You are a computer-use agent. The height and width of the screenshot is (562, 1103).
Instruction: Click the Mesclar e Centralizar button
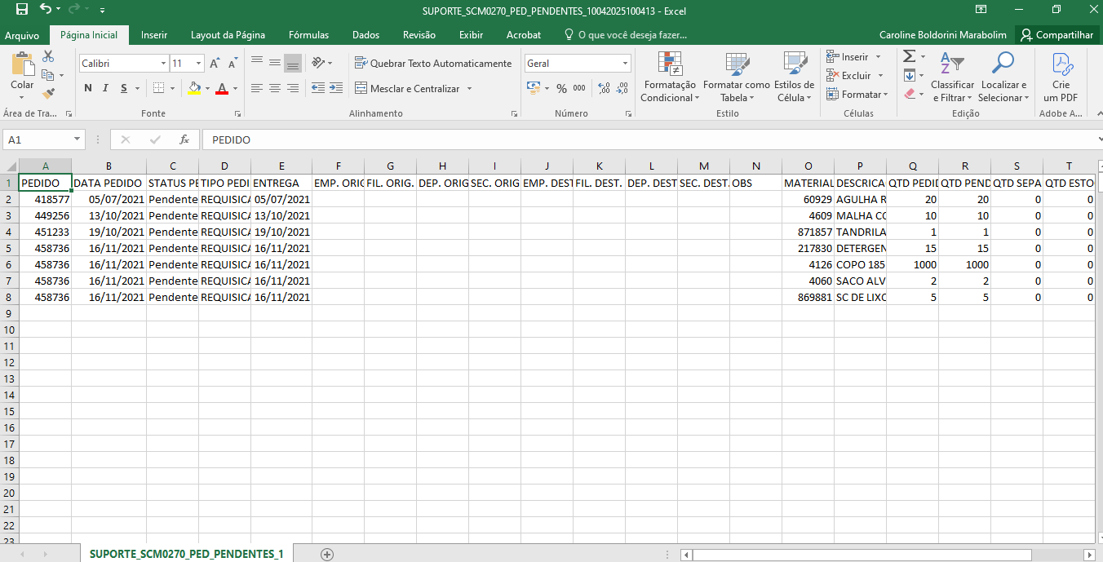(x=407, y=88)
